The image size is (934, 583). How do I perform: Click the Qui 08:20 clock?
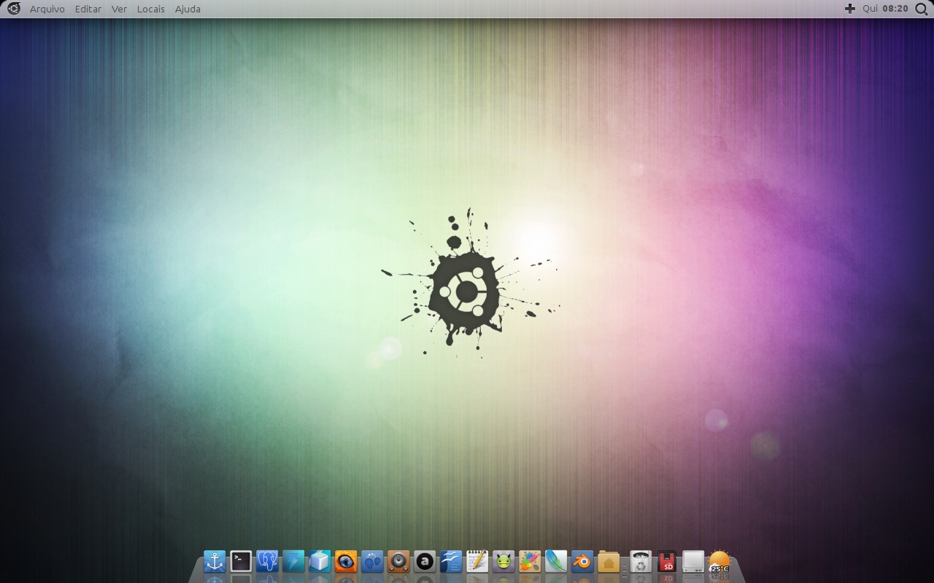[x=885, y=9]
